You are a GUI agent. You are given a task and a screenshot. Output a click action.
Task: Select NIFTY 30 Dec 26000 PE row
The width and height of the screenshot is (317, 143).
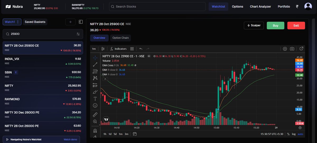43,115
